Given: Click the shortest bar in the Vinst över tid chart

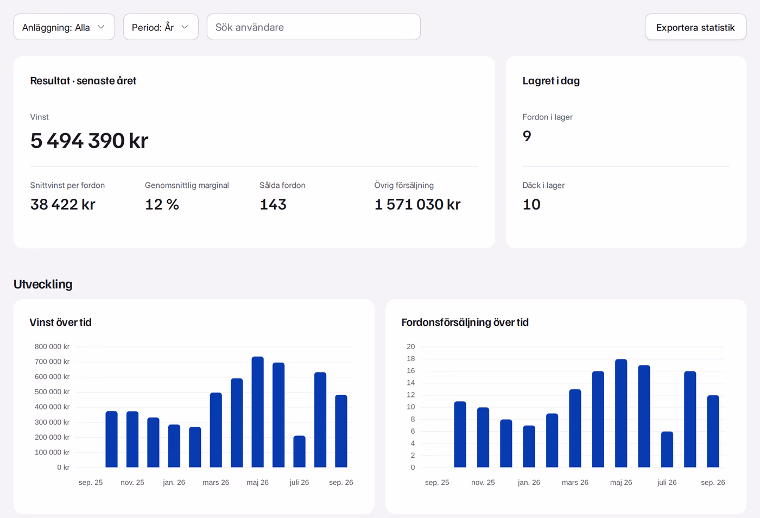Looking at the screenshot, I should pos(299,452).
